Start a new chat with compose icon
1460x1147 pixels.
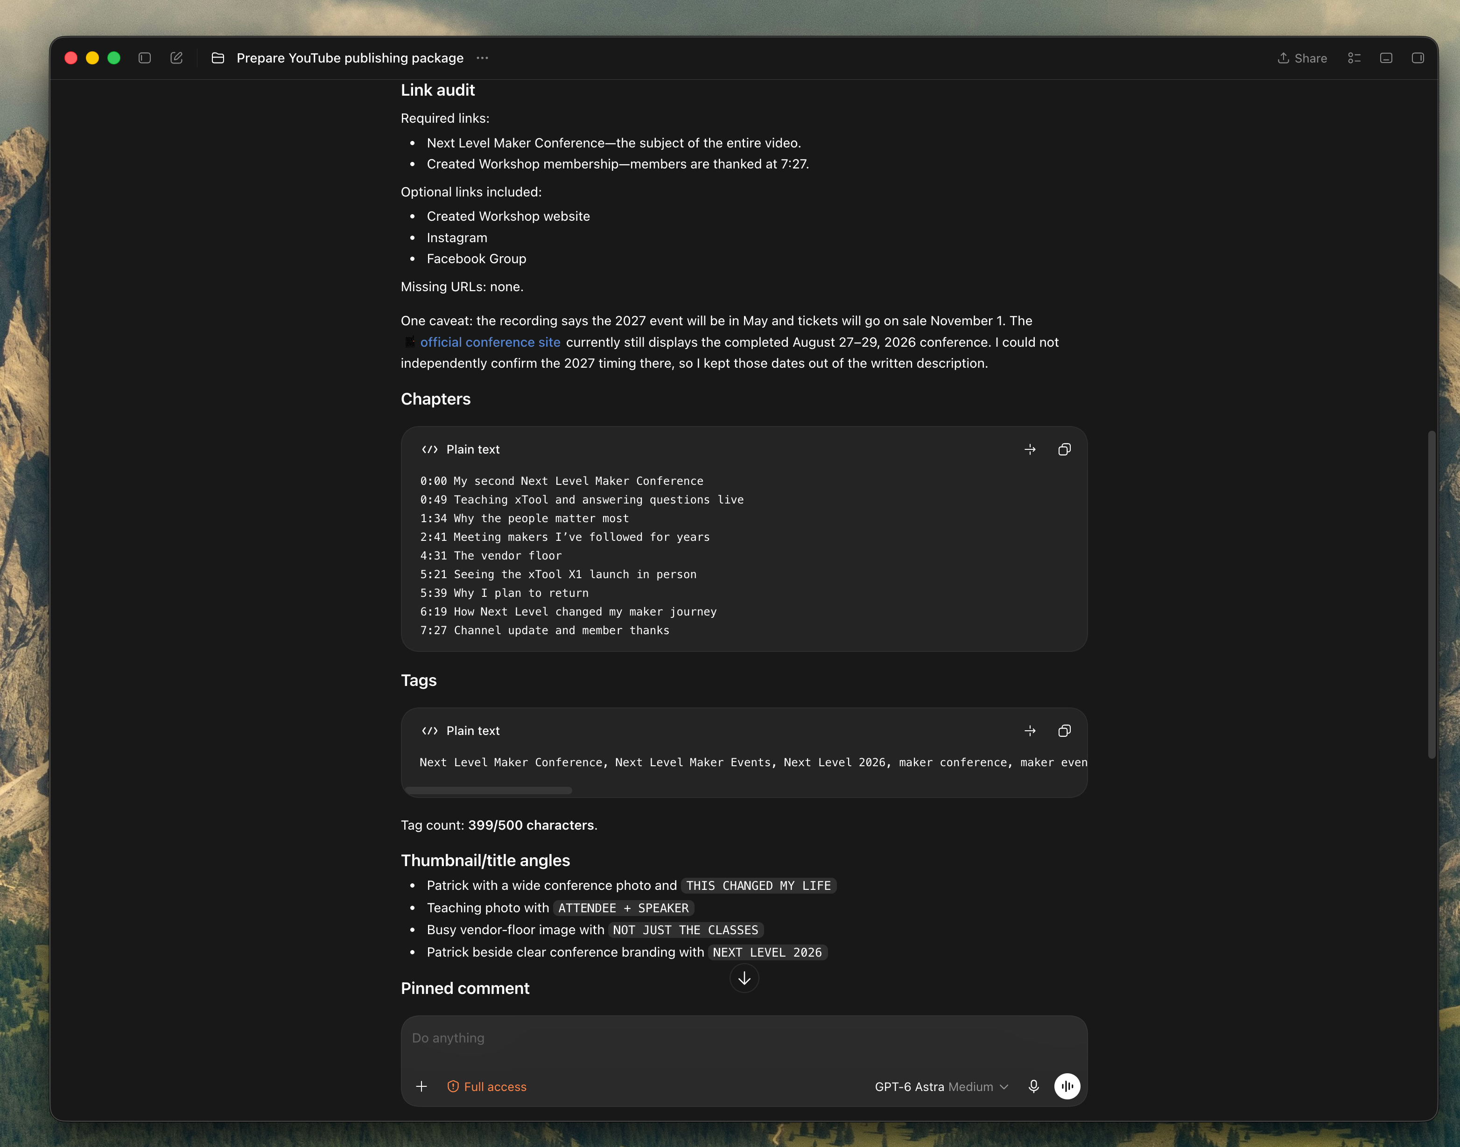176,58
